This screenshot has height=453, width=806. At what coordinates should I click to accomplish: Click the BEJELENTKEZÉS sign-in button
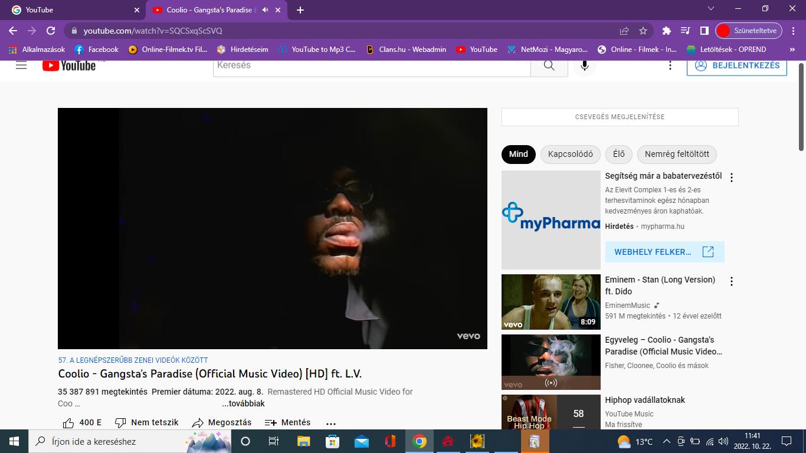coord(736,65)
